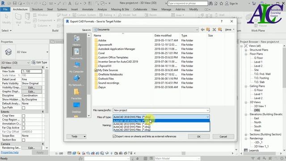Click the favorites star icon in title bar
The height and width of the screenshot is (161, 286).
[221, 4]
